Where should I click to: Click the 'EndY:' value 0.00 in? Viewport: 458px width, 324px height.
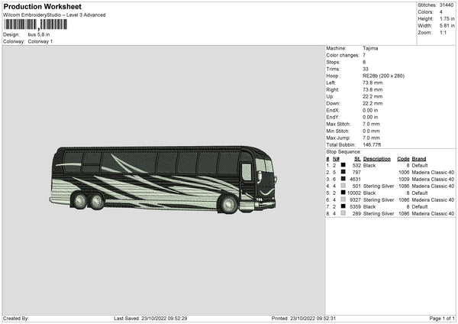(370, 117)
